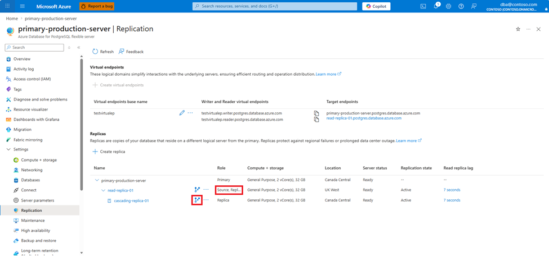Image resolution: width=549 pixels, height=256 pixels.
Task: Open cascading-replica-01 replica link
Action: click(x=132, y=201)
